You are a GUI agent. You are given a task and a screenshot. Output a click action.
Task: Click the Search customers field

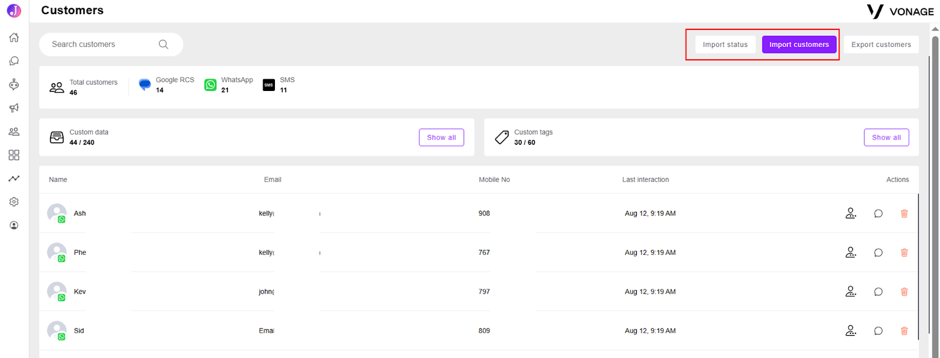(111, 45)
